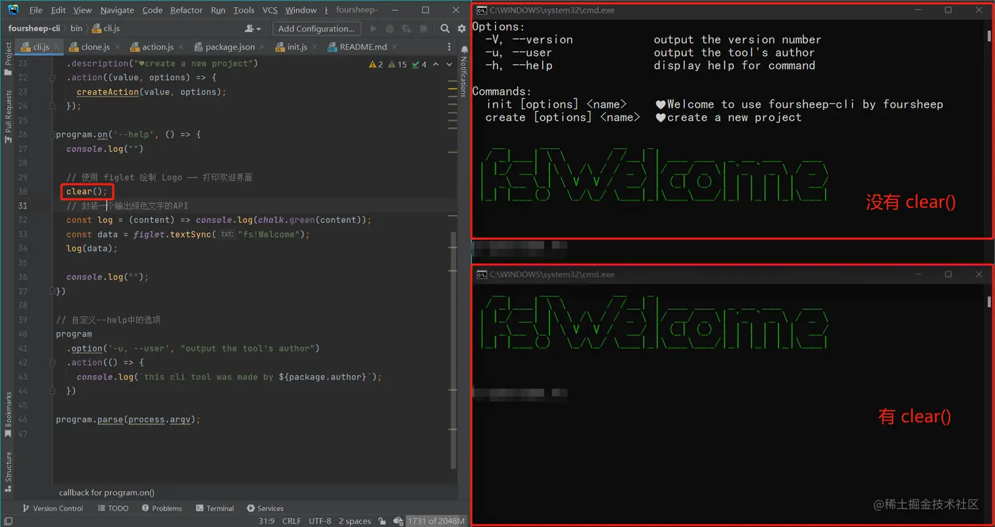Open IDE settings gear icon
Image resolution: width=995 pixels, height=527 pixels.
[x=461, y=29]
